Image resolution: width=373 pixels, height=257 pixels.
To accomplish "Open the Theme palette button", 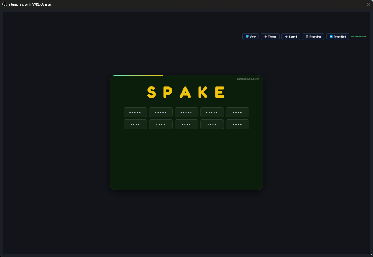I will tap(270, 37).
